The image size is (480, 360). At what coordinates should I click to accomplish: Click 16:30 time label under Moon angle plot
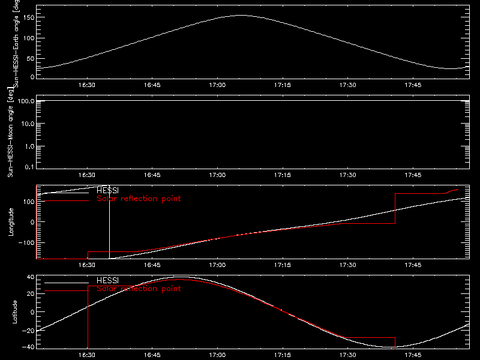coord(86,175)
